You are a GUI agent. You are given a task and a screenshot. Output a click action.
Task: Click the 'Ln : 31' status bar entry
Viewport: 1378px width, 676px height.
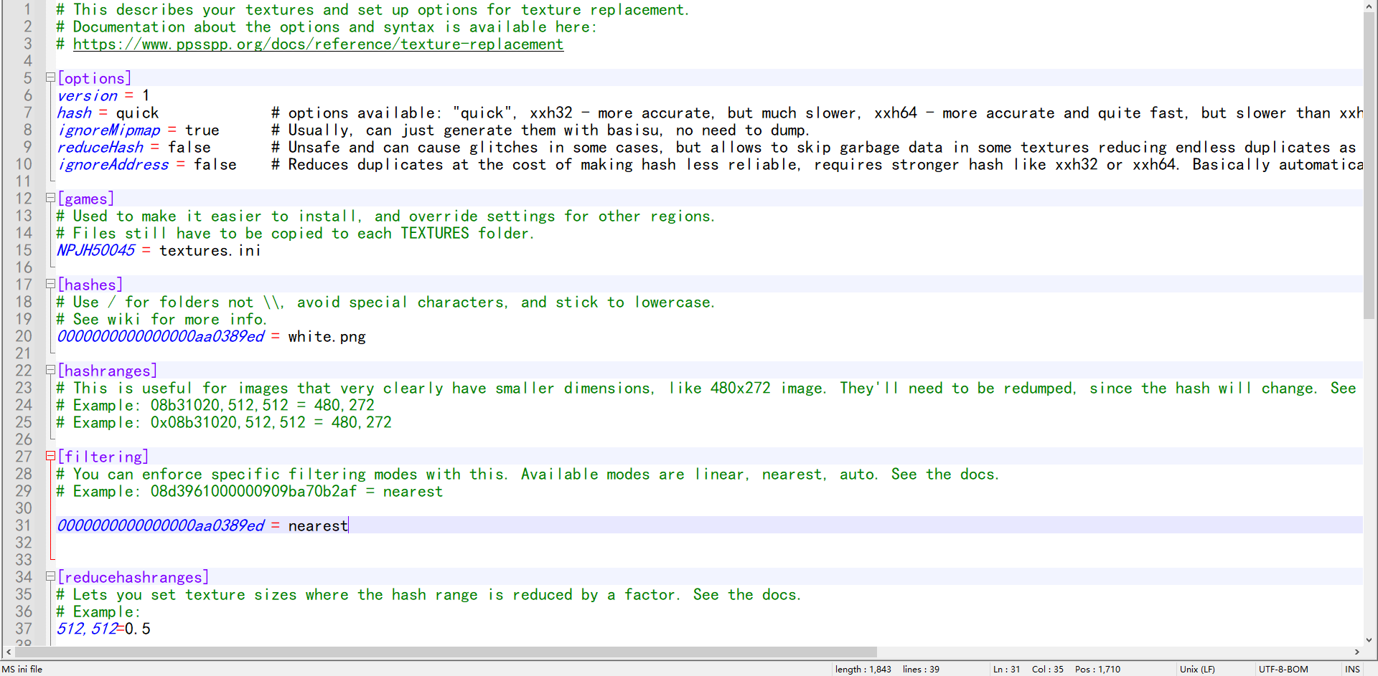coord(1006,669)
